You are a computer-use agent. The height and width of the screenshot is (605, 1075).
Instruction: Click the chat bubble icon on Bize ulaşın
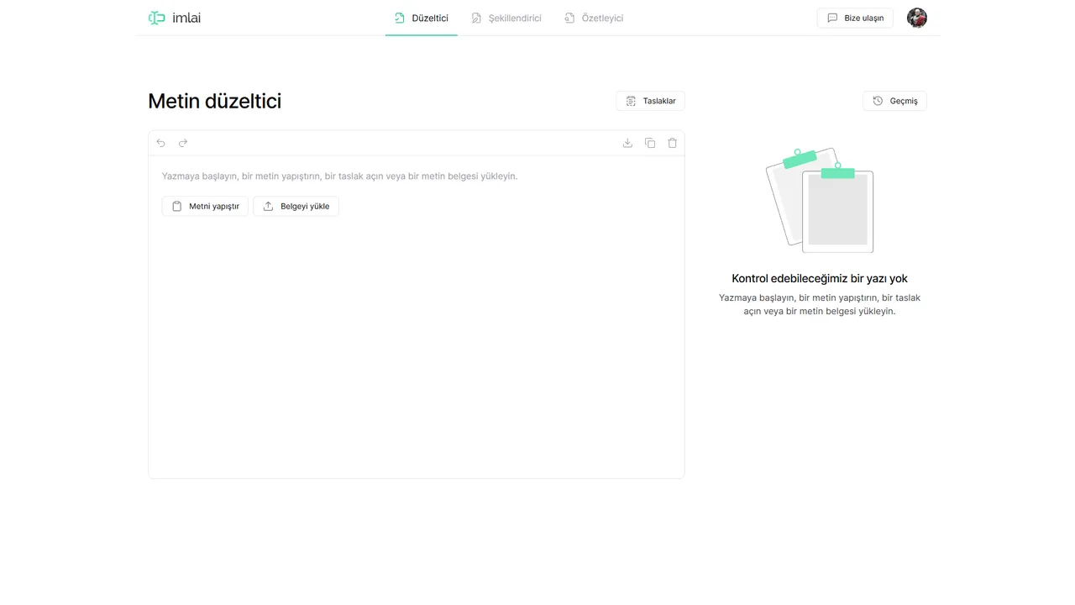click(832, 17)
